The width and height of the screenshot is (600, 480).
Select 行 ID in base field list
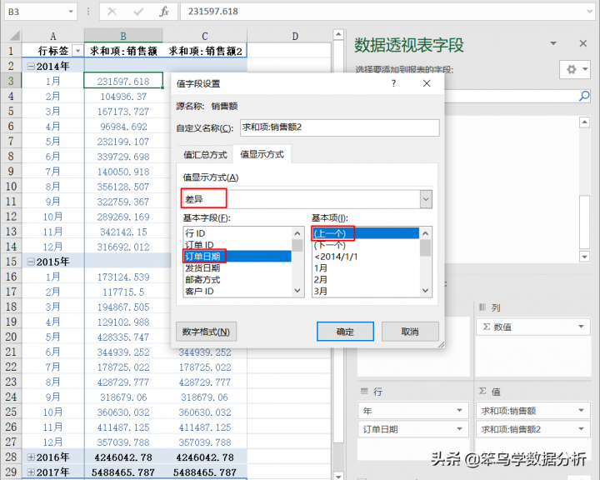237,233
